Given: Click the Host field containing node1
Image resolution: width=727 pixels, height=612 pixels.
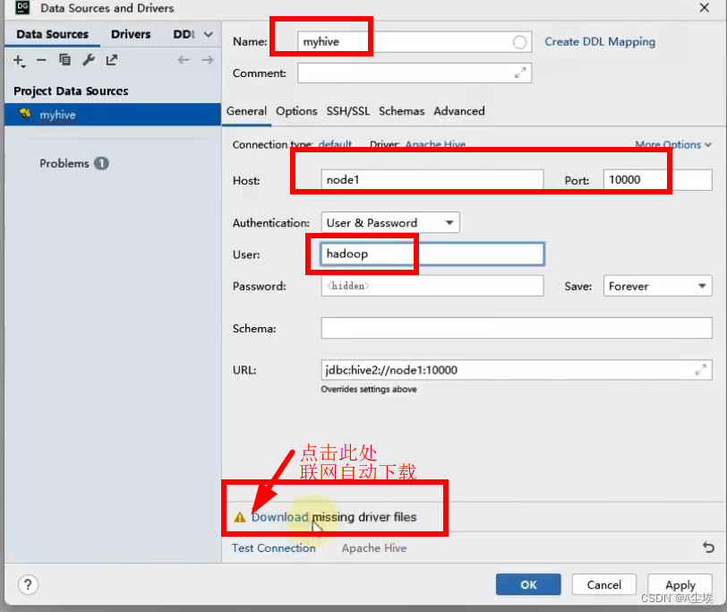Looking at the screenshot, I should [x=432, y=179].
